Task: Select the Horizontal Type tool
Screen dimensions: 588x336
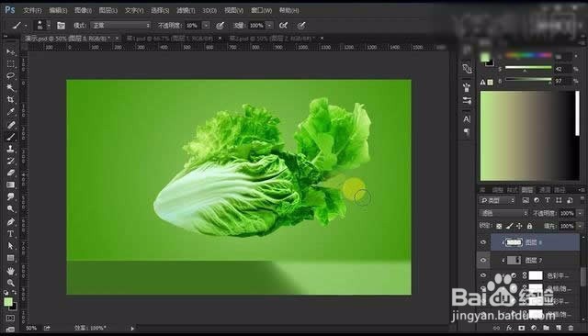Action: (x=10, y=234)
